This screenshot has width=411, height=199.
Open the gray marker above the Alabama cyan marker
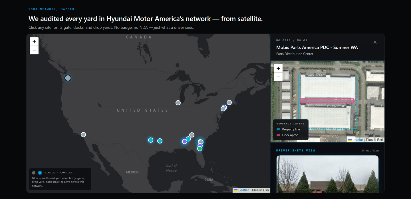(192, 135)
